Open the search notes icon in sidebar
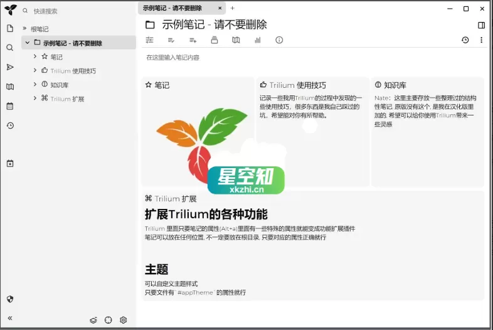The image size is (493, 330). (x=10, y=48)
